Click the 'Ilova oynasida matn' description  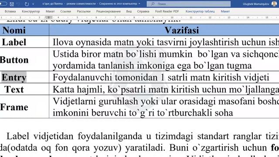166,42
